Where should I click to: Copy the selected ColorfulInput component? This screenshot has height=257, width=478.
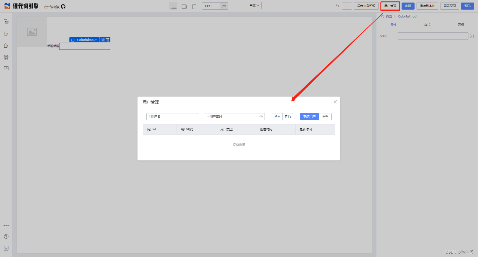pos(103,40)
